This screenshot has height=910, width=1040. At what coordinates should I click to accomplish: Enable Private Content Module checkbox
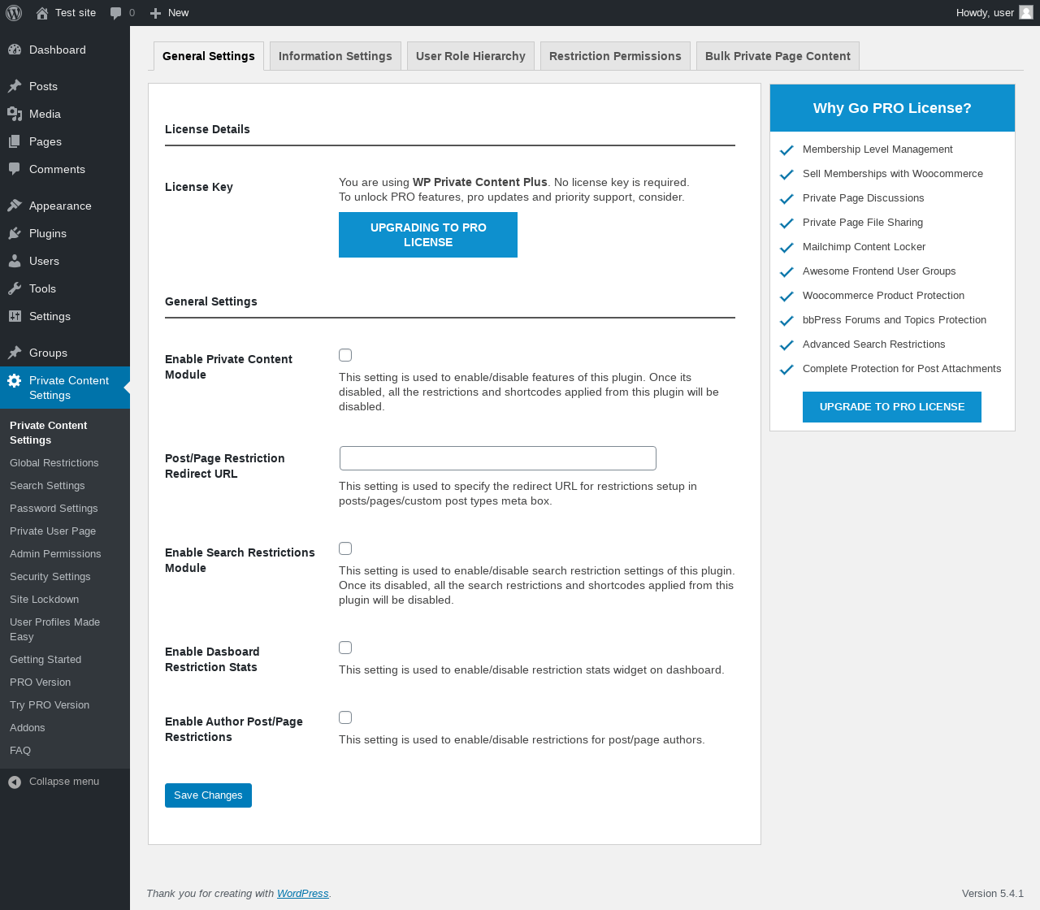[345, 355]
